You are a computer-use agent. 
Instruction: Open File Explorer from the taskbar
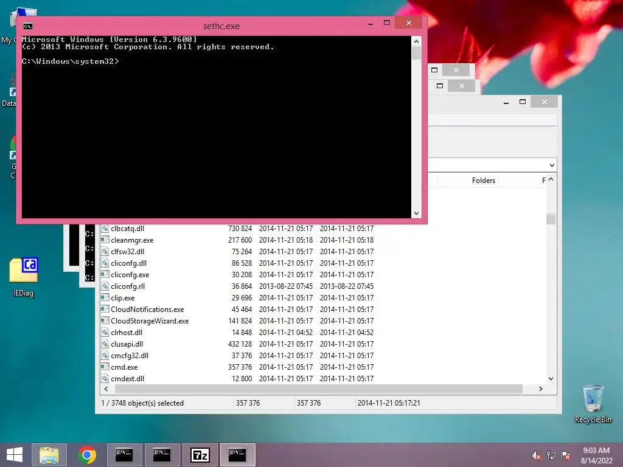pos(49,455)
